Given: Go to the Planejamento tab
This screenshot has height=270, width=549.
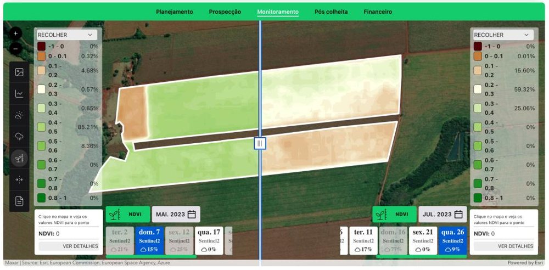Looking at the screenshot, I should [x=175, y=12].
